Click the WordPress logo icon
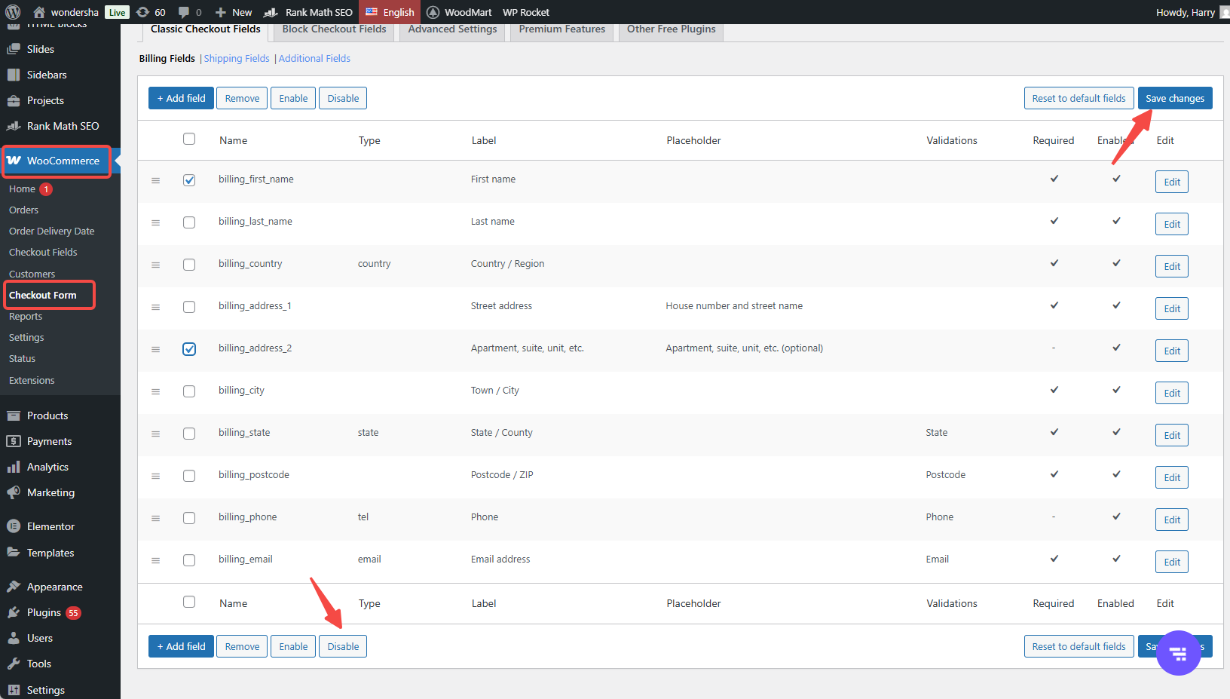This screenshot has width=1230, height=699. coord(13,12)
